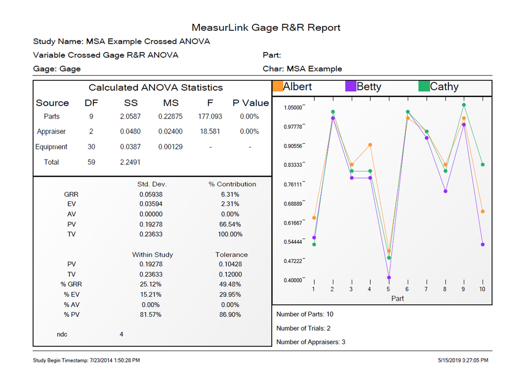Click the DF column header
The image size is (514, 385).
point(91,103)
